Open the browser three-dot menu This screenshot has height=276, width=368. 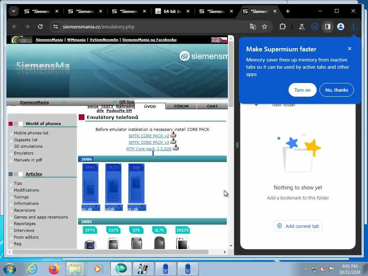354,27
